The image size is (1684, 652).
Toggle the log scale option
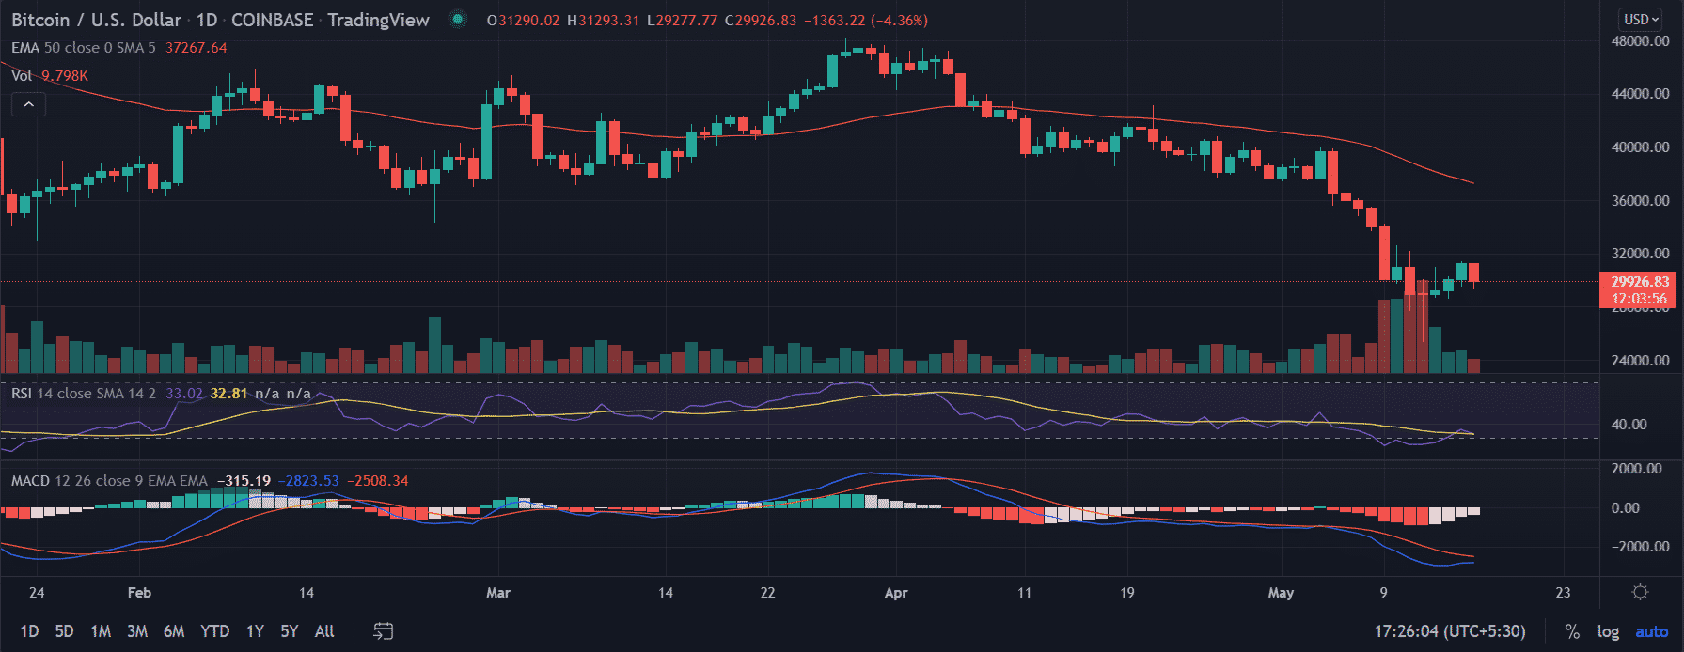pyautogui.click(x=1608, y=631)
